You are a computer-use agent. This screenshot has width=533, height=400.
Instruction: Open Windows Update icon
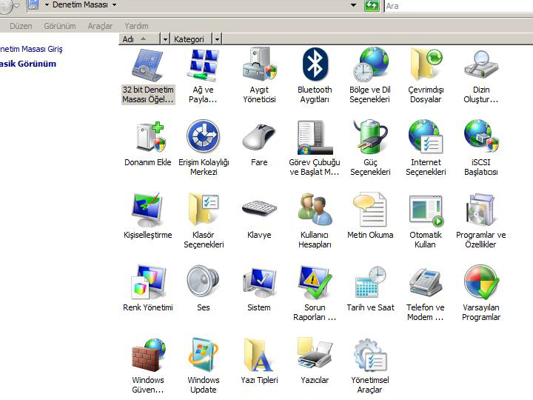pyautogui.click(x=203, y=356)
